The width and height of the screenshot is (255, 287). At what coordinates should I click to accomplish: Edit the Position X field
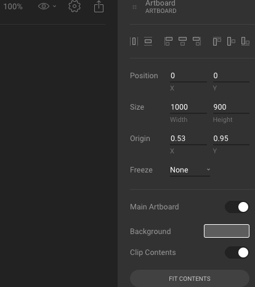[188, 76]
